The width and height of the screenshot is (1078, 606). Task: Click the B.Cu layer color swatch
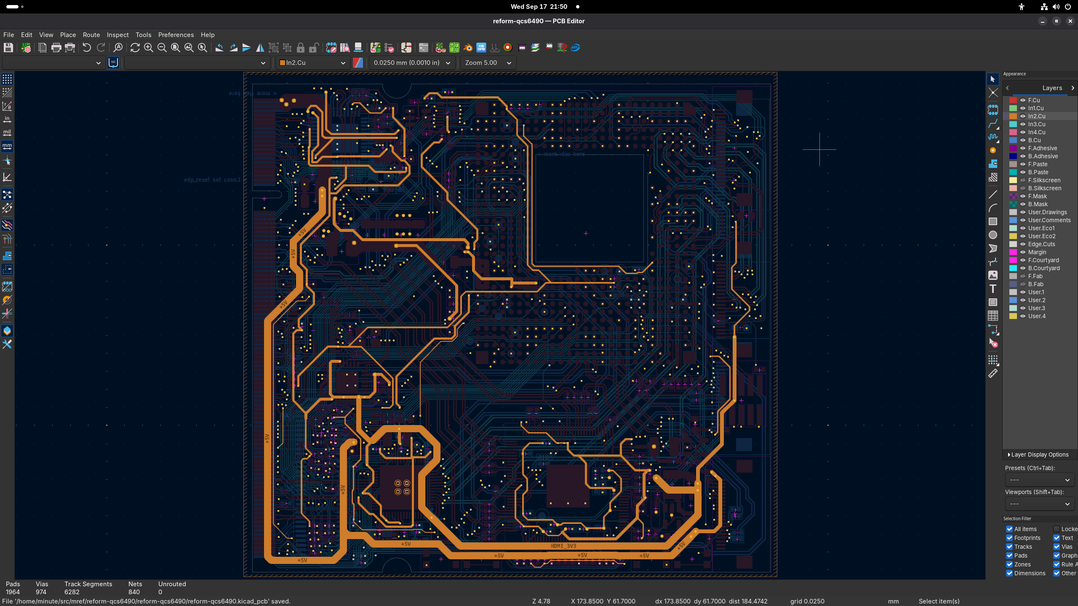(x=1013, y=140)
